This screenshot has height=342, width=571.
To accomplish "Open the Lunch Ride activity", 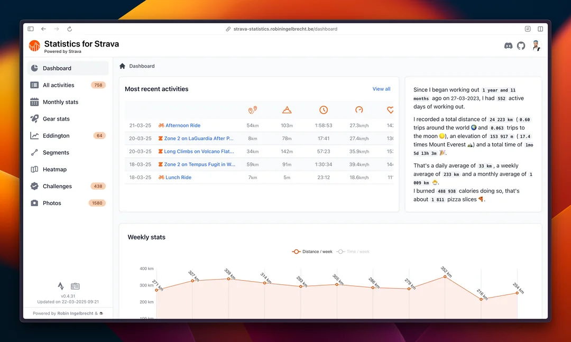I will click(x=179, y=178).
